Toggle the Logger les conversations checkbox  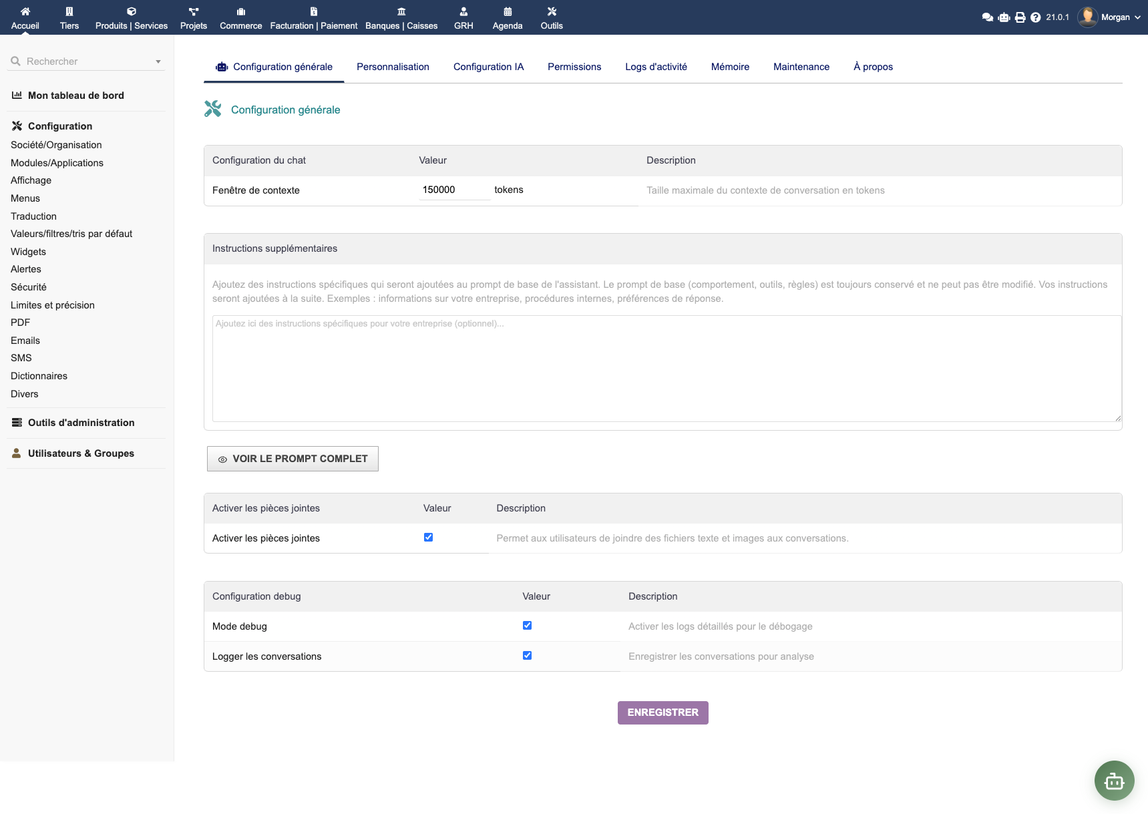pos(527,656)
